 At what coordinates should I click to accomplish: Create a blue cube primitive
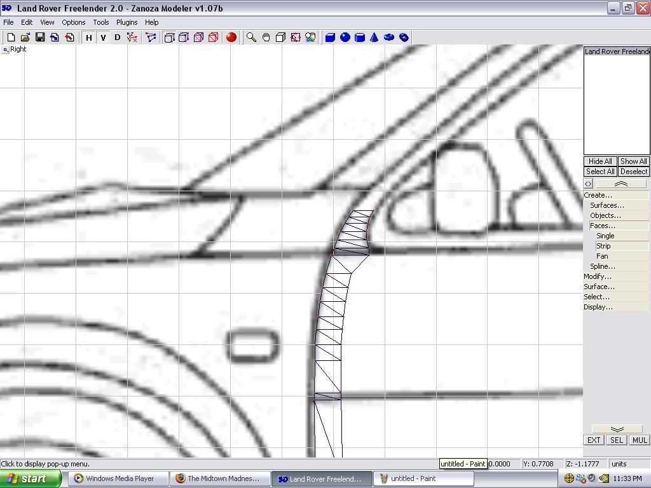[330, 37]
